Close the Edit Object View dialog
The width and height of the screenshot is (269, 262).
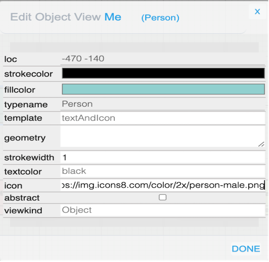[x=257, y=12]
